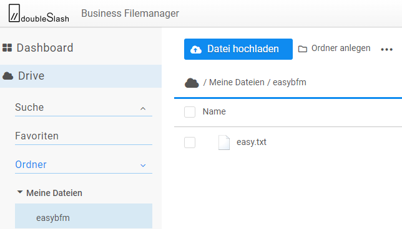This screenshot has height=229, width=402.
Task: Collapse the Meine Dateien tree triangle
Action: tap(20, 192)
